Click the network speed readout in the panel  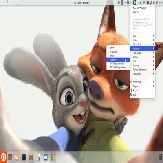point(81,3)
